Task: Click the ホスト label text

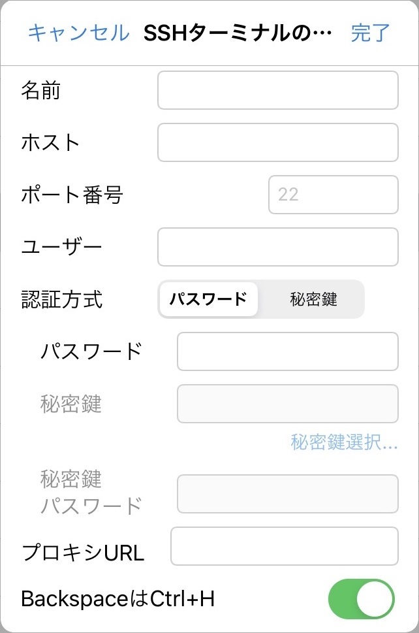Action: click(50, 142)
